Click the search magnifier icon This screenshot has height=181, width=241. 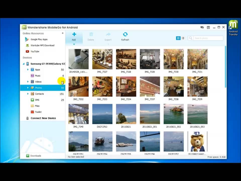(x=191, y=38)
